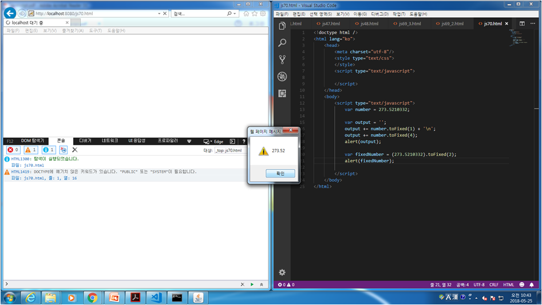Open the Edge document mode dropdown
The width and height of the screenshot is (542, 305).
[213, 141]
